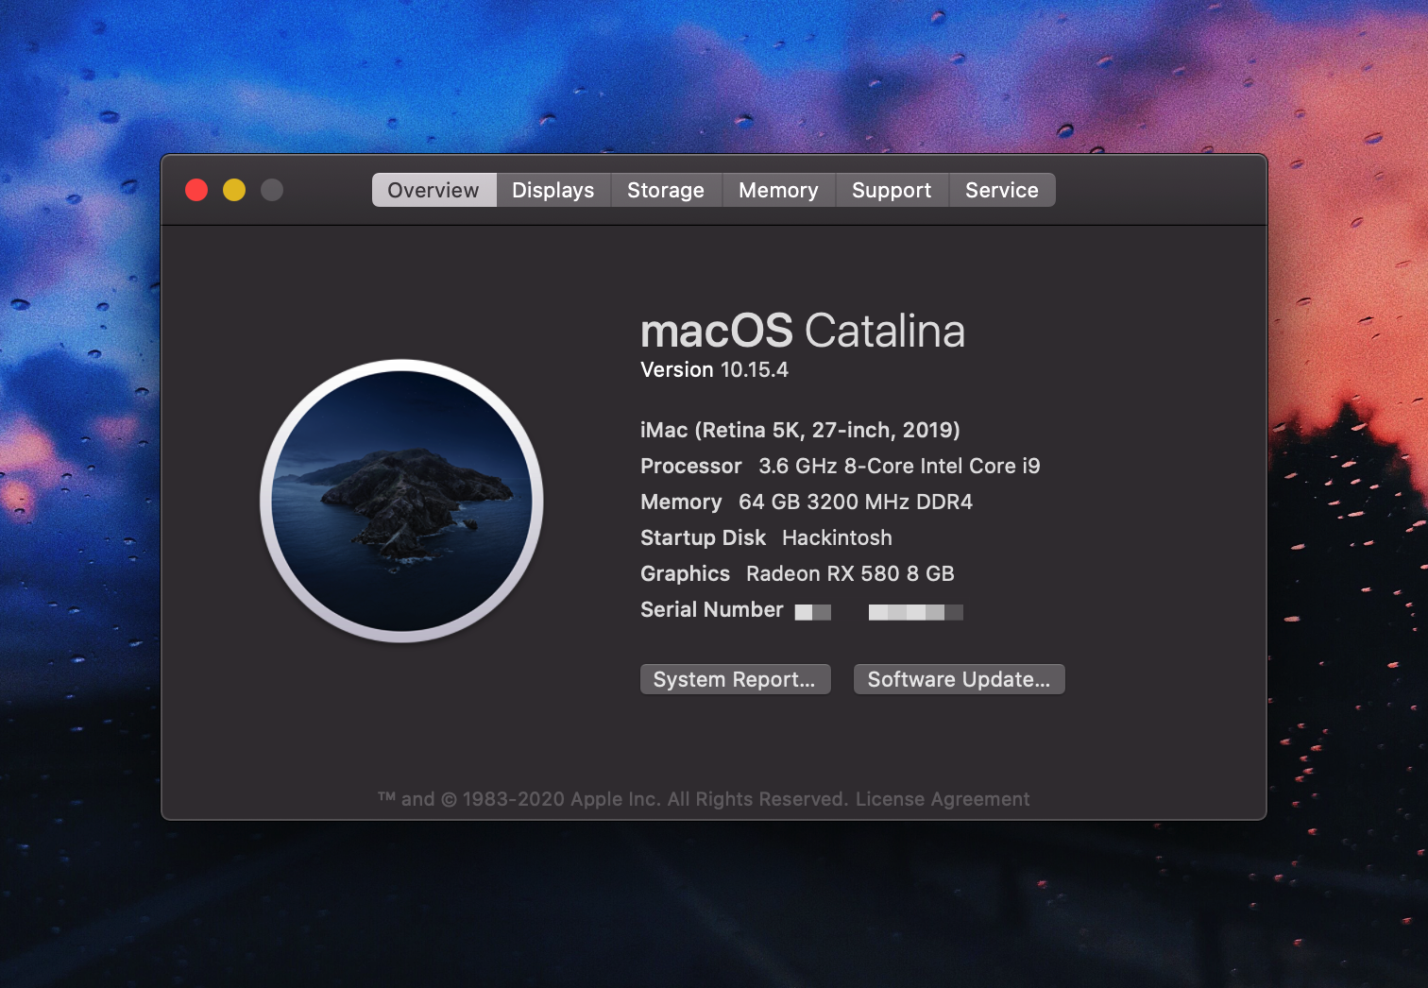Image resolution: width=1428 pixels, height=988 pixels.
Task: Click the 3.6 GHz 8-Core Intel Core i9 value
Action: click(x=899, y=466)
